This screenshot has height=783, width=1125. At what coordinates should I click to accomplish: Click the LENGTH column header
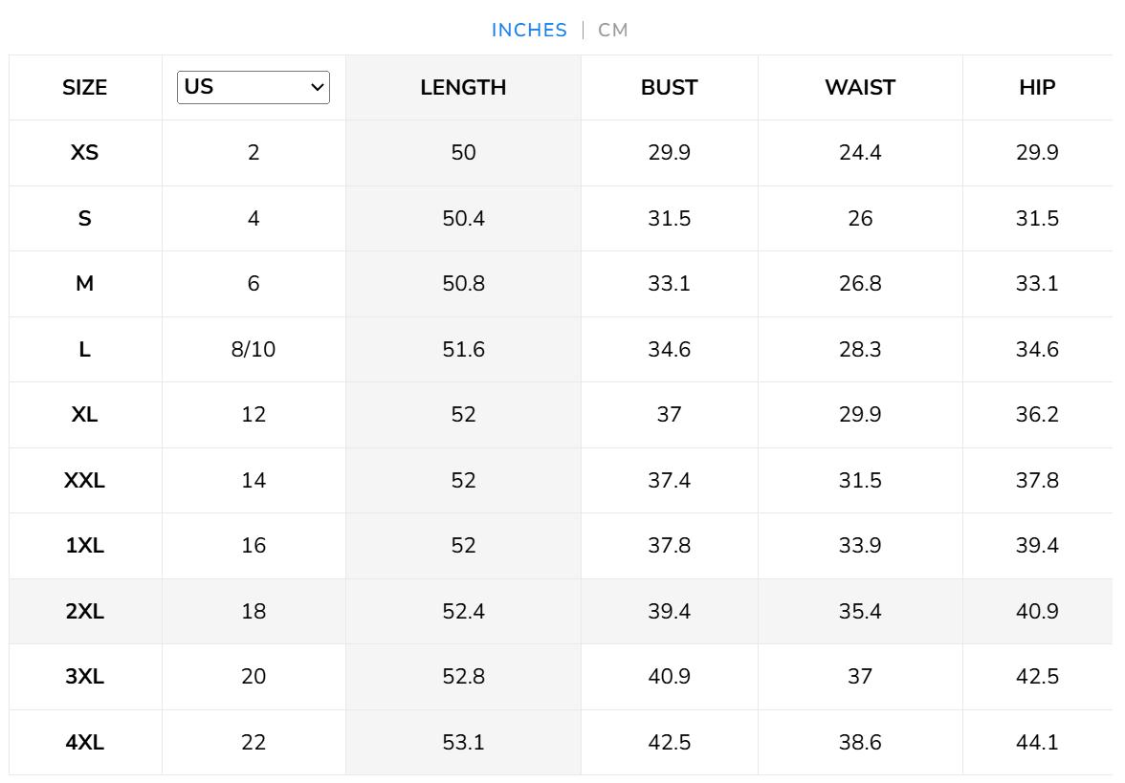[463, 88]
